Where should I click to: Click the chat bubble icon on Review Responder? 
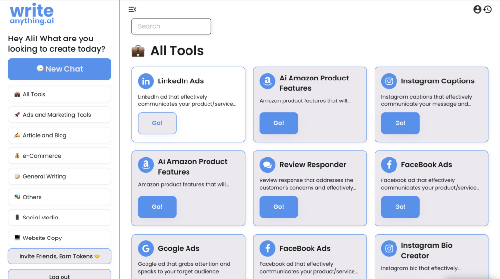click(x=267, y=165)
